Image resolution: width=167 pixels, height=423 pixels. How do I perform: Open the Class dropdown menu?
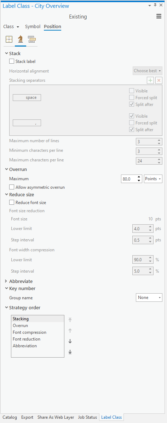point(11,27)
